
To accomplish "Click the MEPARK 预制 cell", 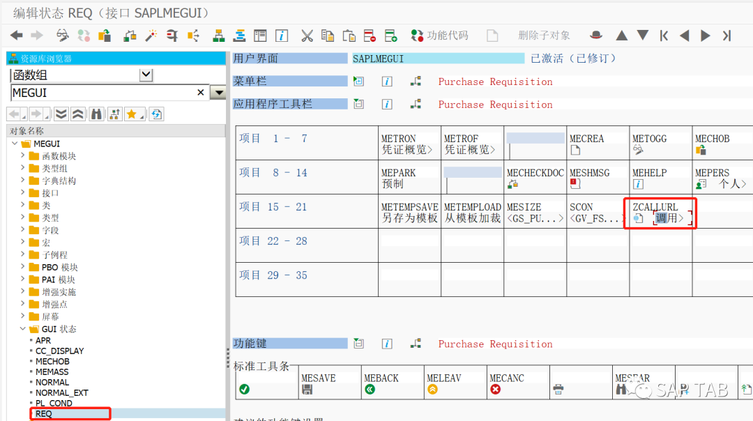I will 409,178.
